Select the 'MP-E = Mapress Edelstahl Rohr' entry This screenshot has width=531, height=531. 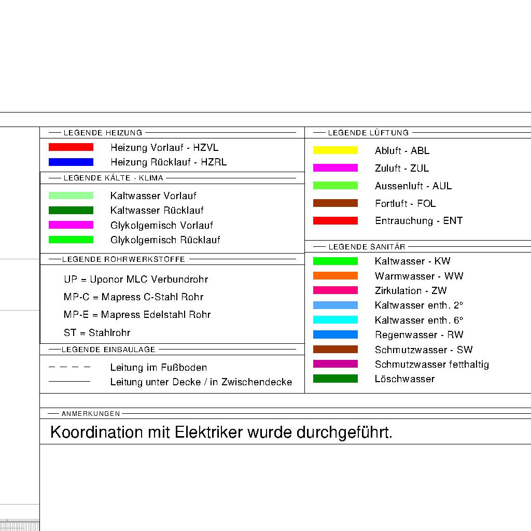[x=137, y=315]
